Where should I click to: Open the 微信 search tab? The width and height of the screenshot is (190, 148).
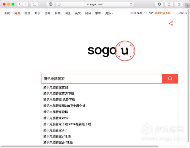[27, 13]
